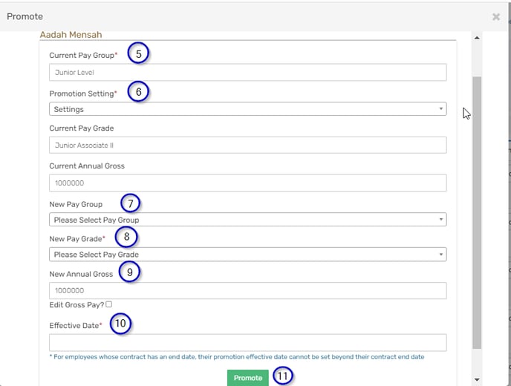This screenshot has width=511, height=386.
Task: Click the numbered marker 9 beside New Annual Gross
Action: click(x=130, y=272)
